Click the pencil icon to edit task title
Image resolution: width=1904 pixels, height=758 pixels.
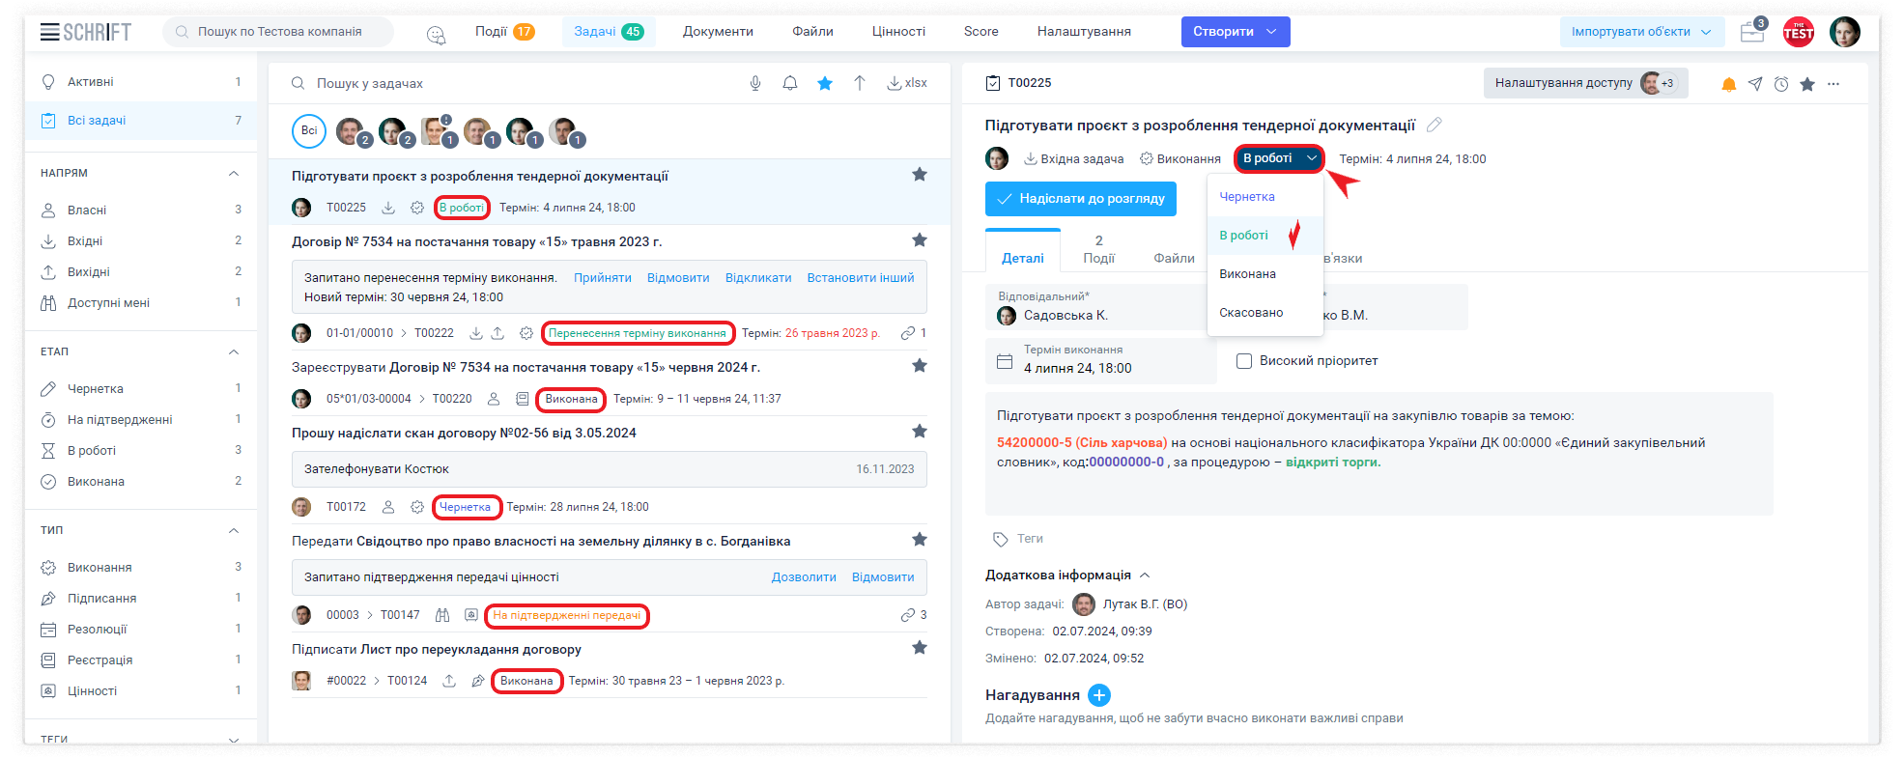(1435, 125)
